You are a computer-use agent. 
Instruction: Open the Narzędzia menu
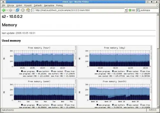[49, 6]
